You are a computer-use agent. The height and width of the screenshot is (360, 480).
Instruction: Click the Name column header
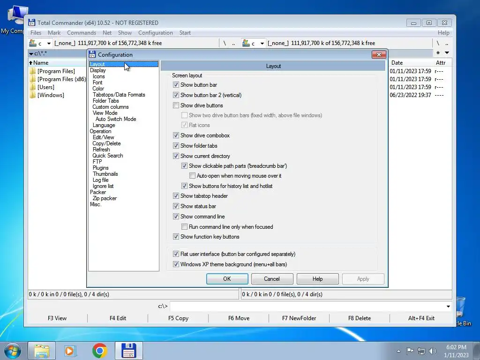(x=57, y=63)
